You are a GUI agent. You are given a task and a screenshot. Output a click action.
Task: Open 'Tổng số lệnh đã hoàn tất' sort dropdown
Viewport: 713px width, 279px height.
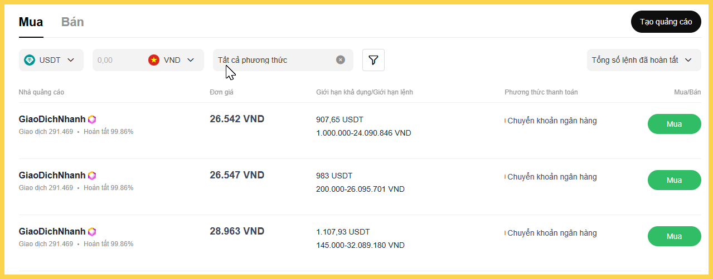643,60
